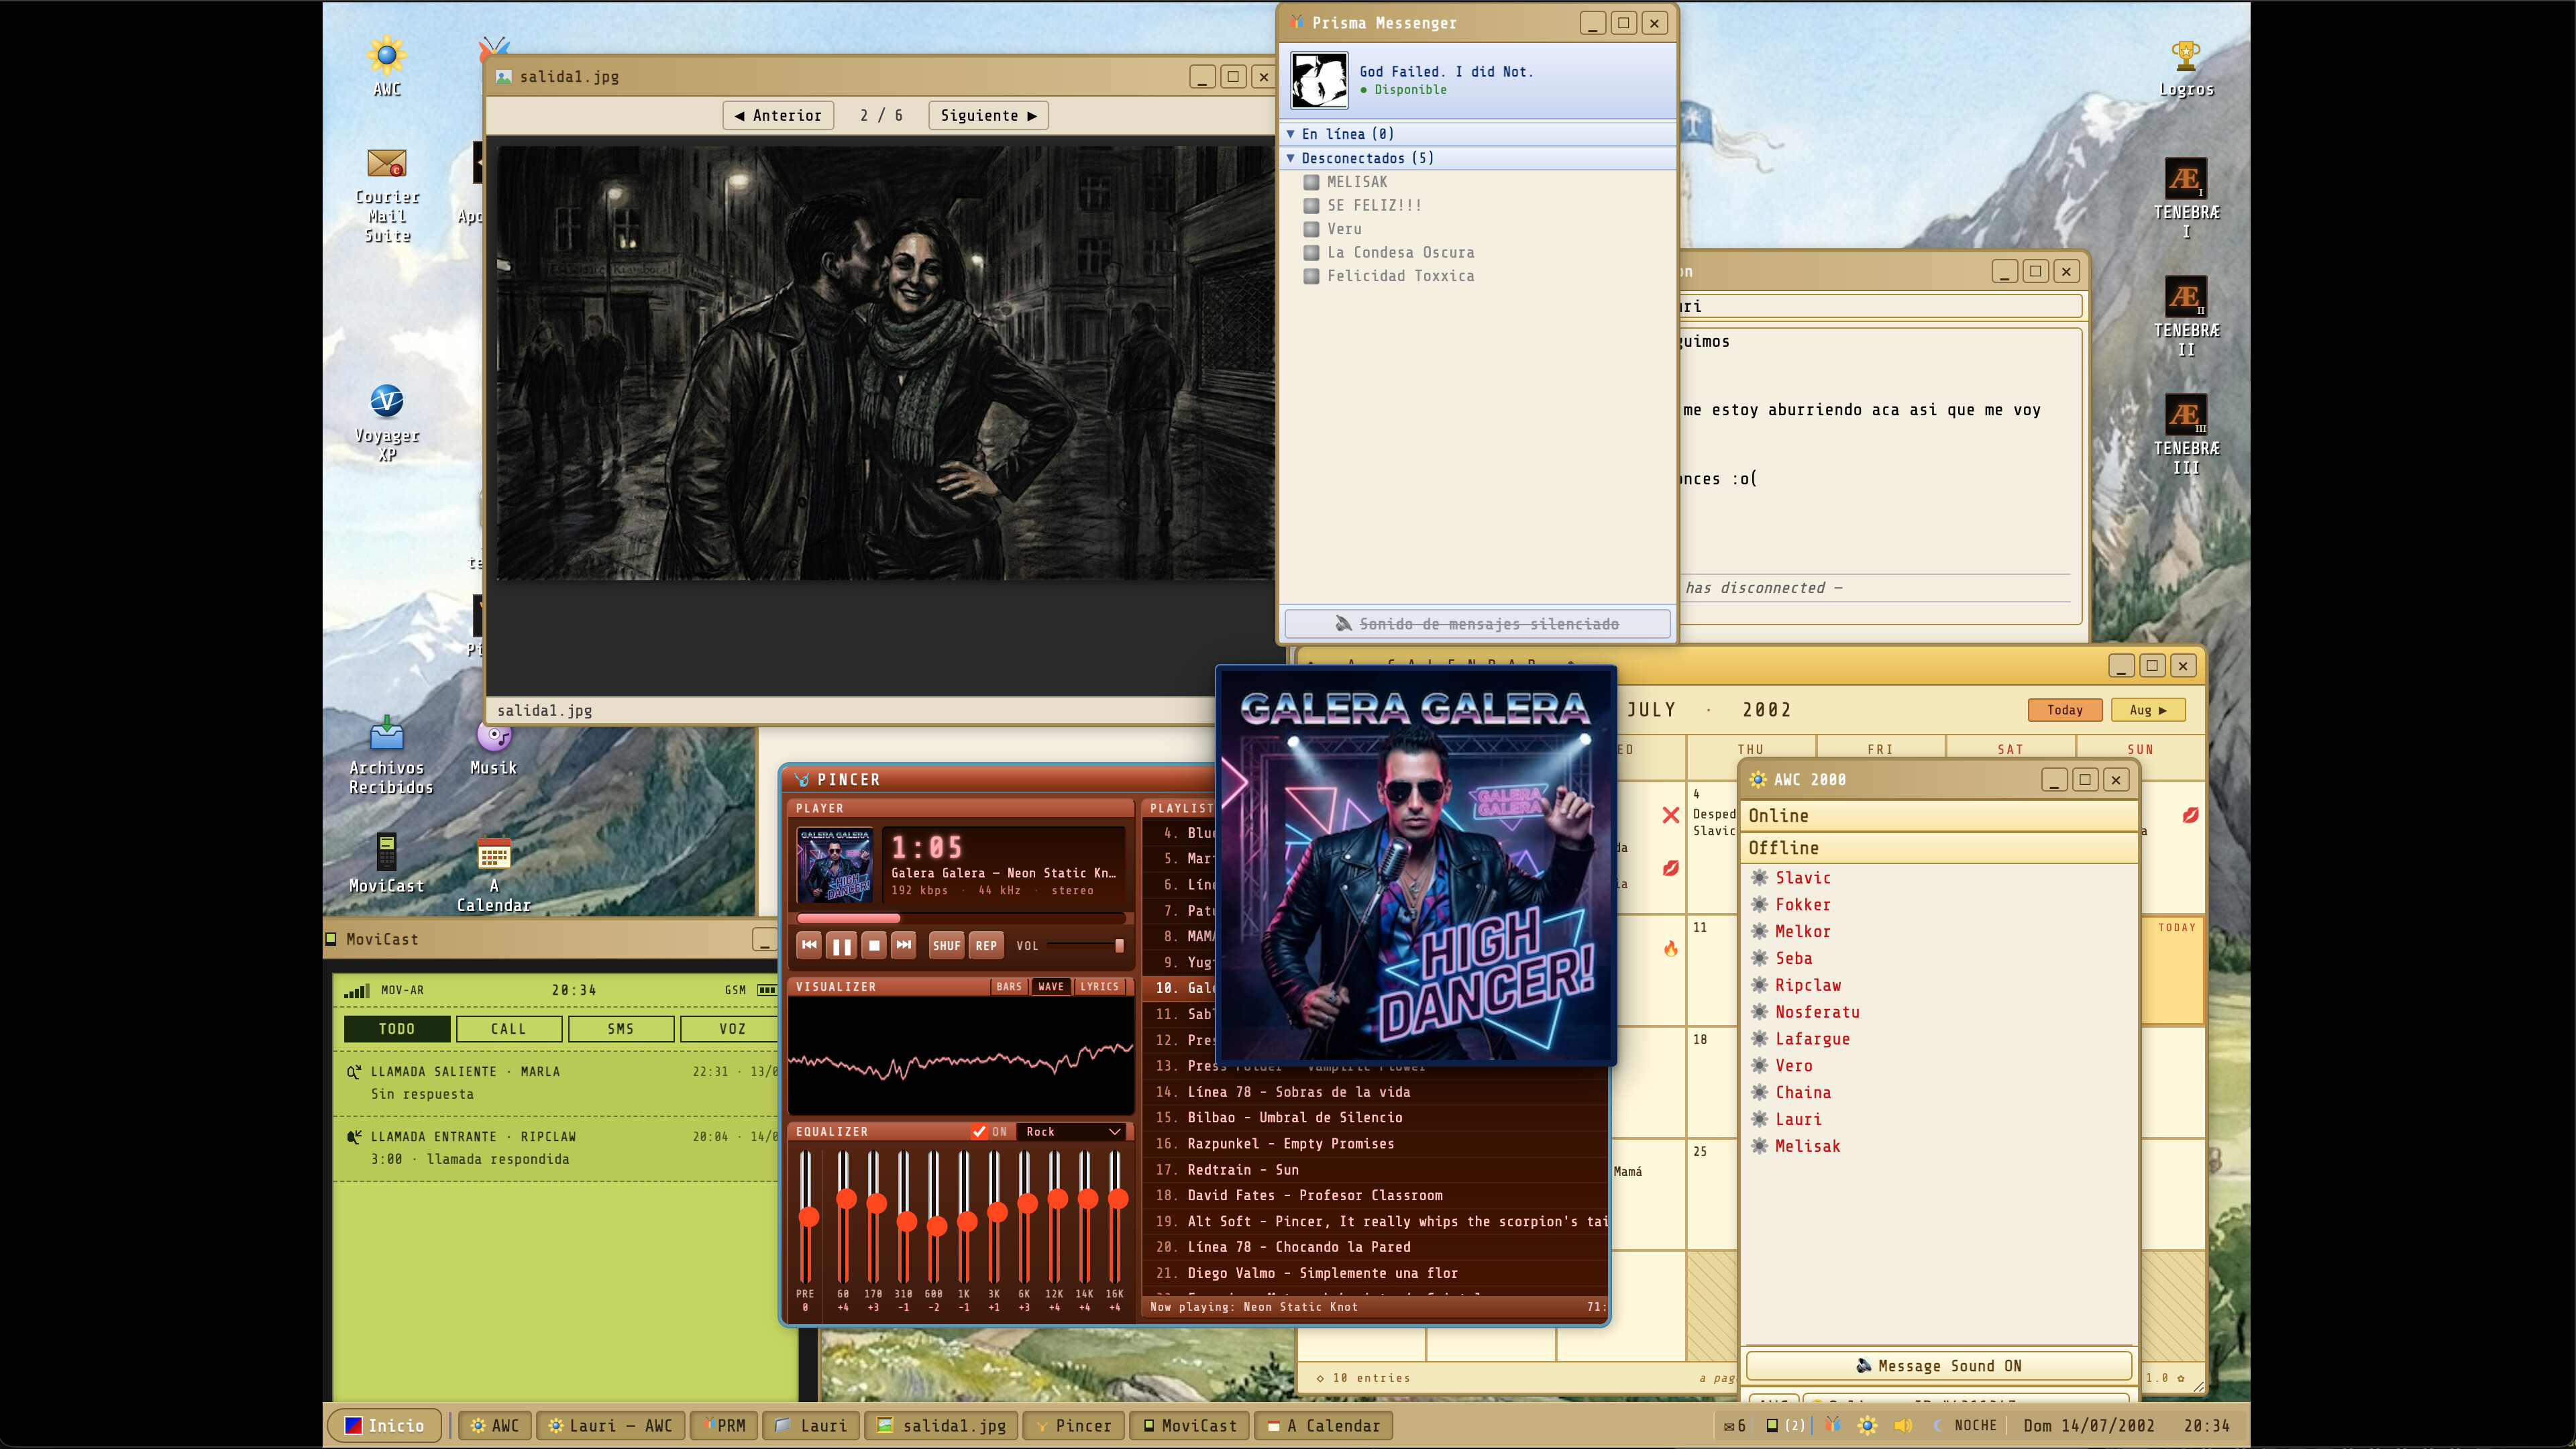The height and width of the screenshot is (1449, 2576).
Task: Go to the previous track in Pincer
Action: [809, 945]
